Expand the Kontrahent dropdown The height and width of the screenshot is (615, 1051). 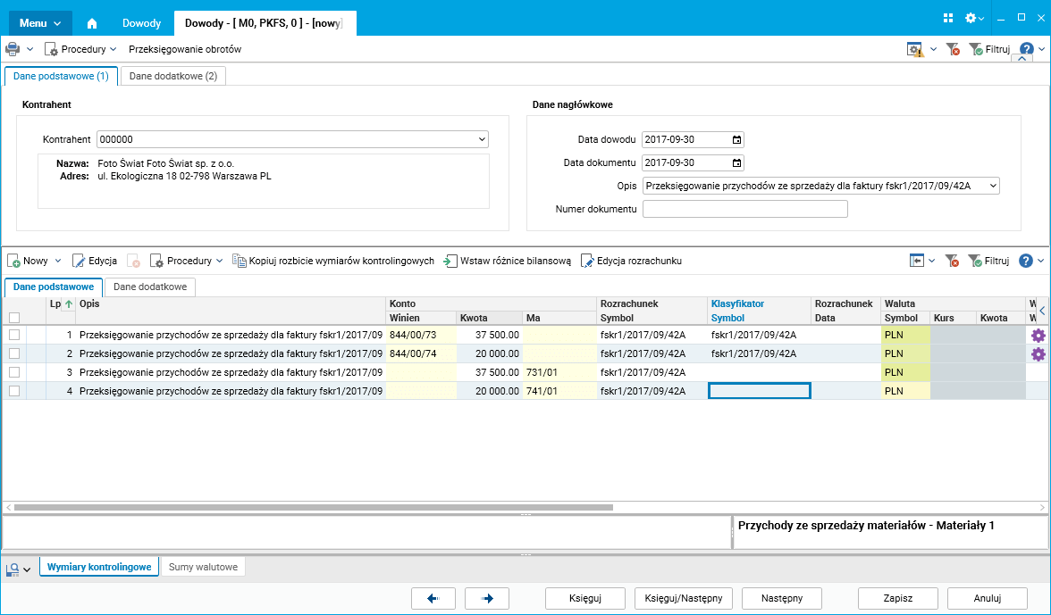[482, 140]
